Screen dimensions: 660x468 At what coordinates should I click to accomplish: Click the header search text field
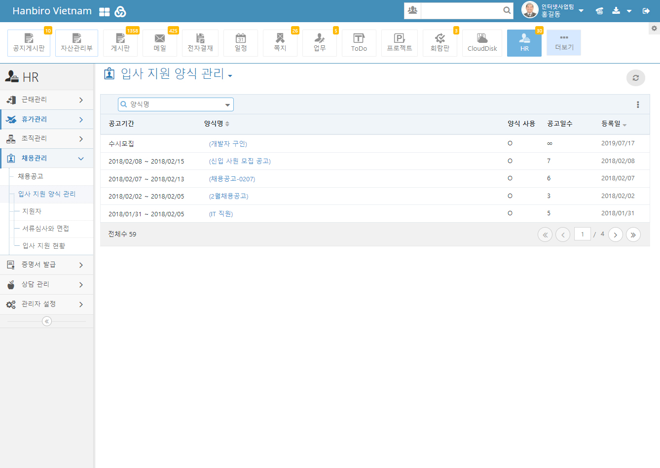(462, 10)
